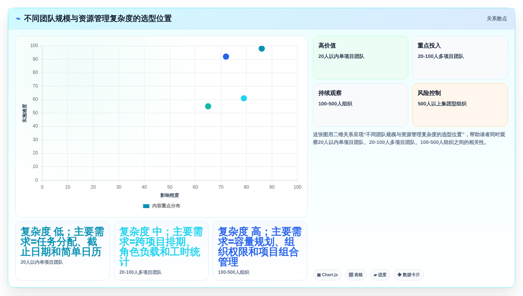Viewport: 523px width, 296px height.
Task: Click the dark teal scatter point at top
Action: (262, 49)
